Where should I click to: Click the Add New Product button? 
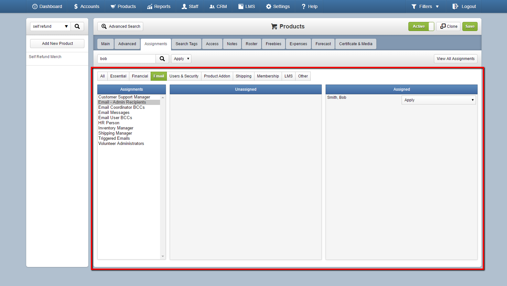pyautogui.click(x=57, y=44)
